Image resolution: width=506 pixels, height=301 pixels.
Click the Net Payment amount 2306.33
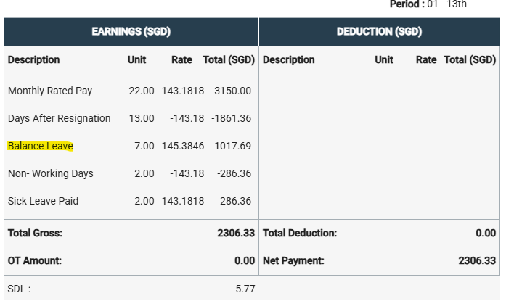click(477, 260)
